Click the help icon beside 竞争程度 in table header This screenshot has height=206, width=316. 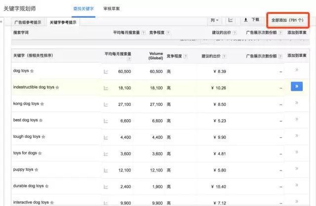[185, 57]
